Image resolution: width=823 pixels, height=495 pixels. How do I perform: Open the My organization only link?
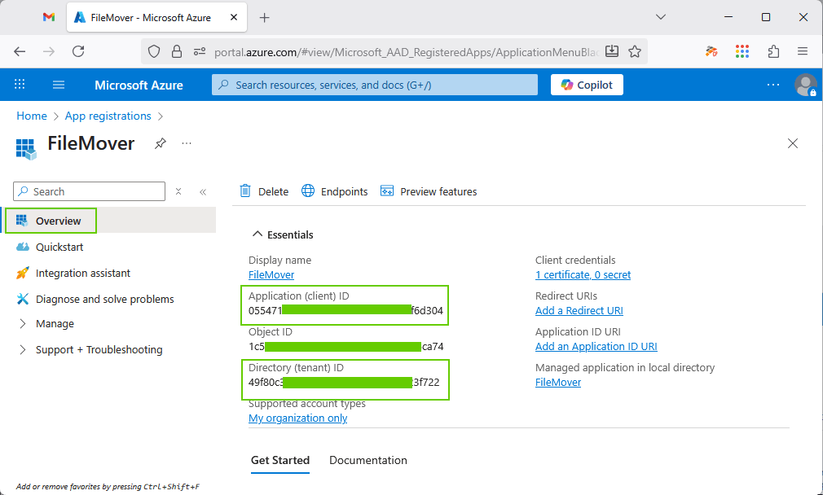pos(297,418)
